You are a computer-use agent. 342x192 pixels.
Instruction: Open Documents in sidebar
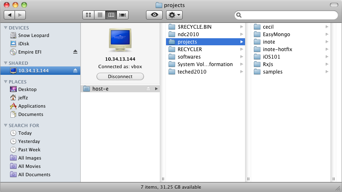click(x=30, y=114)
